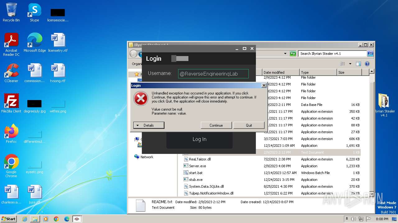Open Windows Explorer taskbar icon
The image size is (398, 223).
tap(35, 219)
